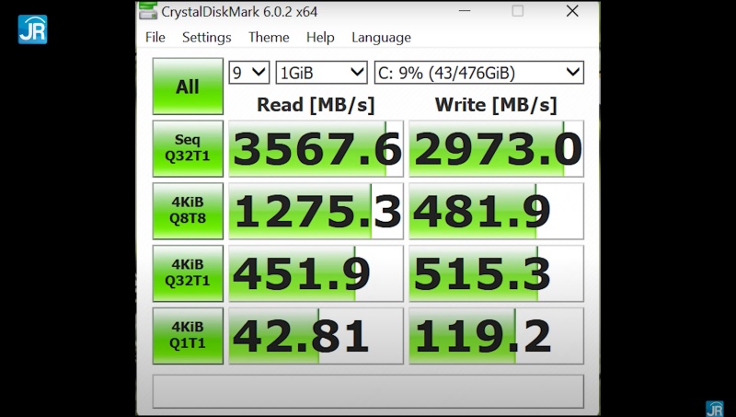Open the Help menu
This screenshot has width=736, height=417.
pos(320,37)
